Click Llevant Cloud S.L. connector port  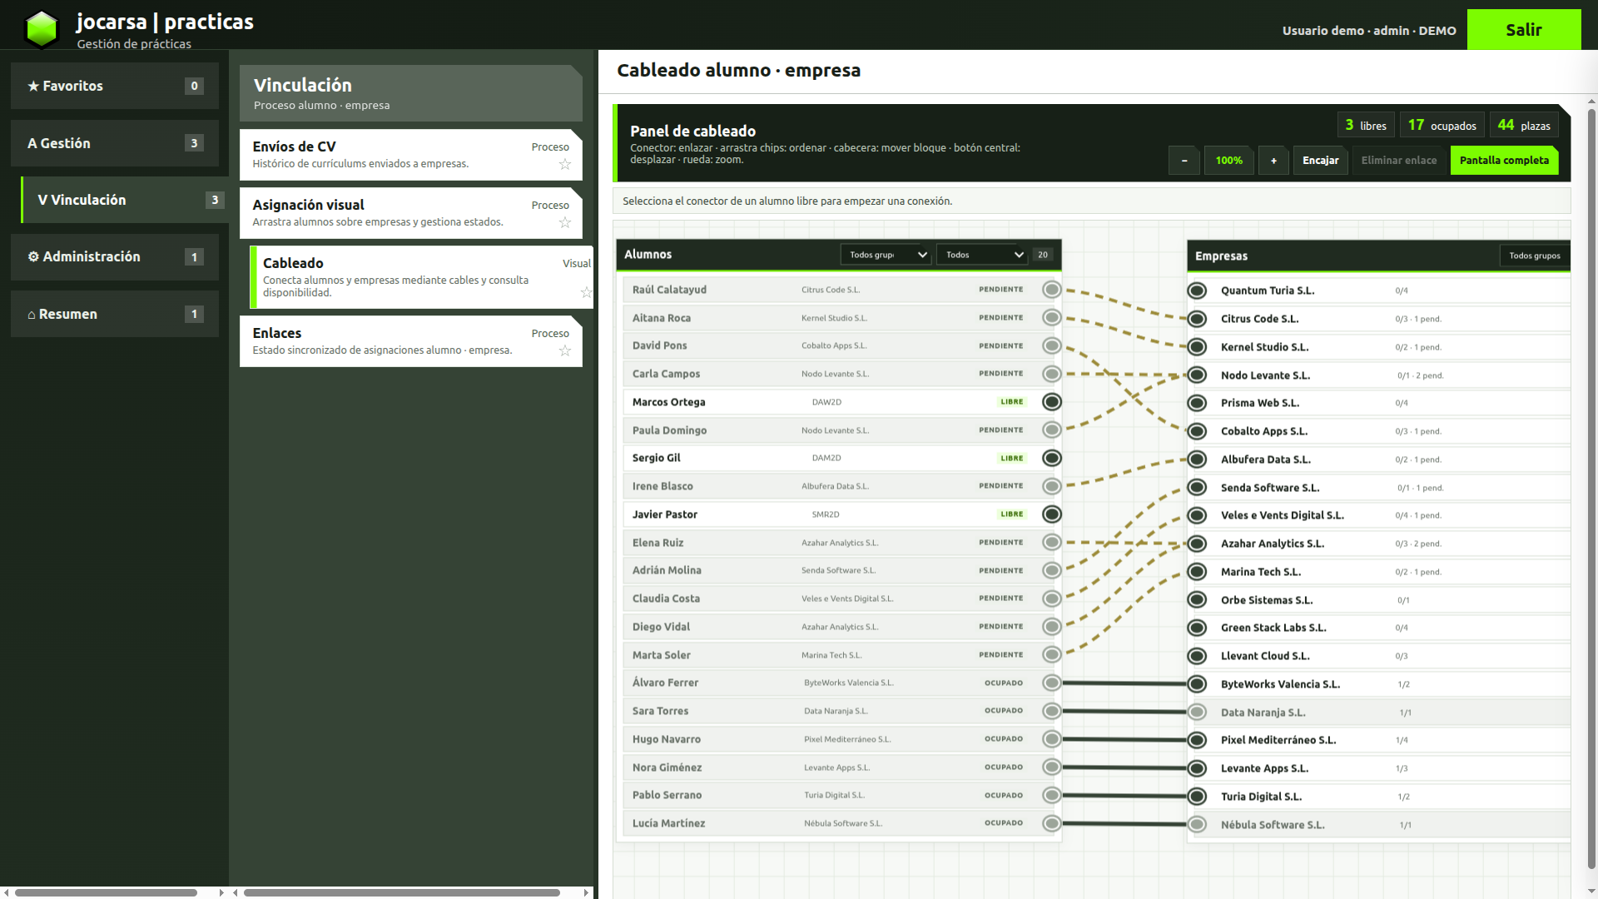click(x=1197, y=656)
